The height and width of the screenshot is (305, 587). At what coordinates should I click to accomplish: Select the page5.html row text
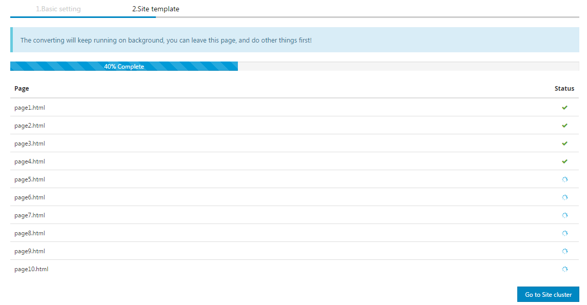[x=30, y=179]
